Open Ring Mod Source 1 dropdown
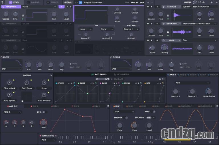 [131, 29]
